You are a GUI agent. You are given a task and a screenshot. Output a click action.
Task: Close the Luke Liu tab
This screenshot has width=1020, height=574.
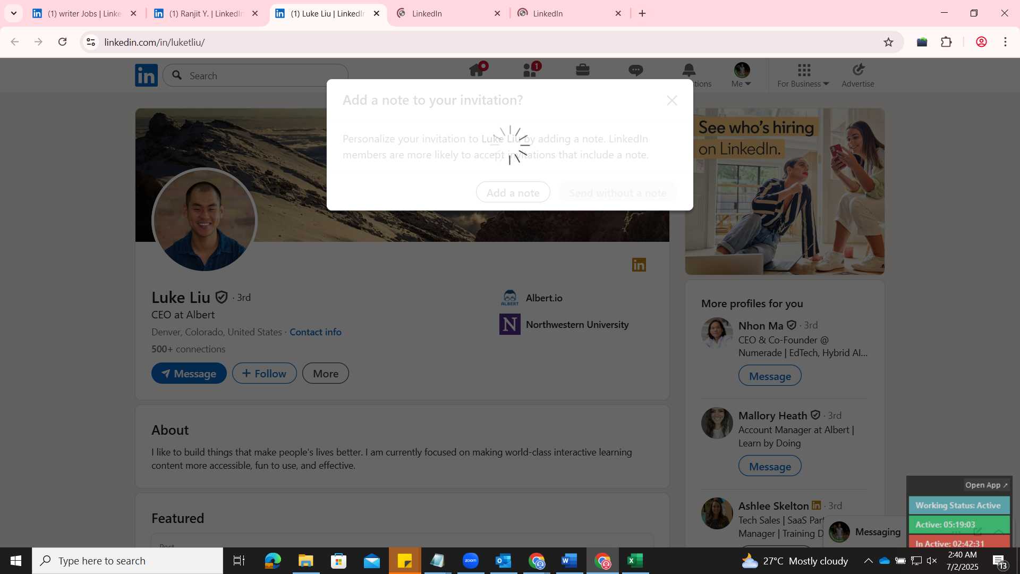click(377, 13)
